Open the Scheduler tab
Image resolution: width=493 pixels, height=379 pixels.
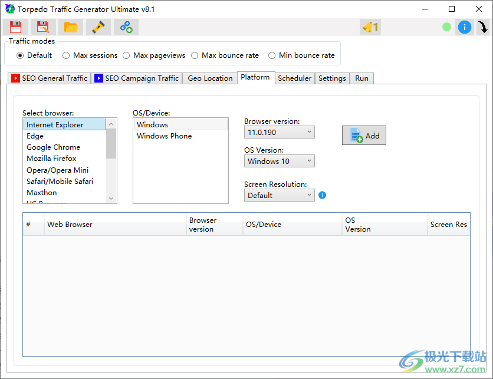pos(295,78)
